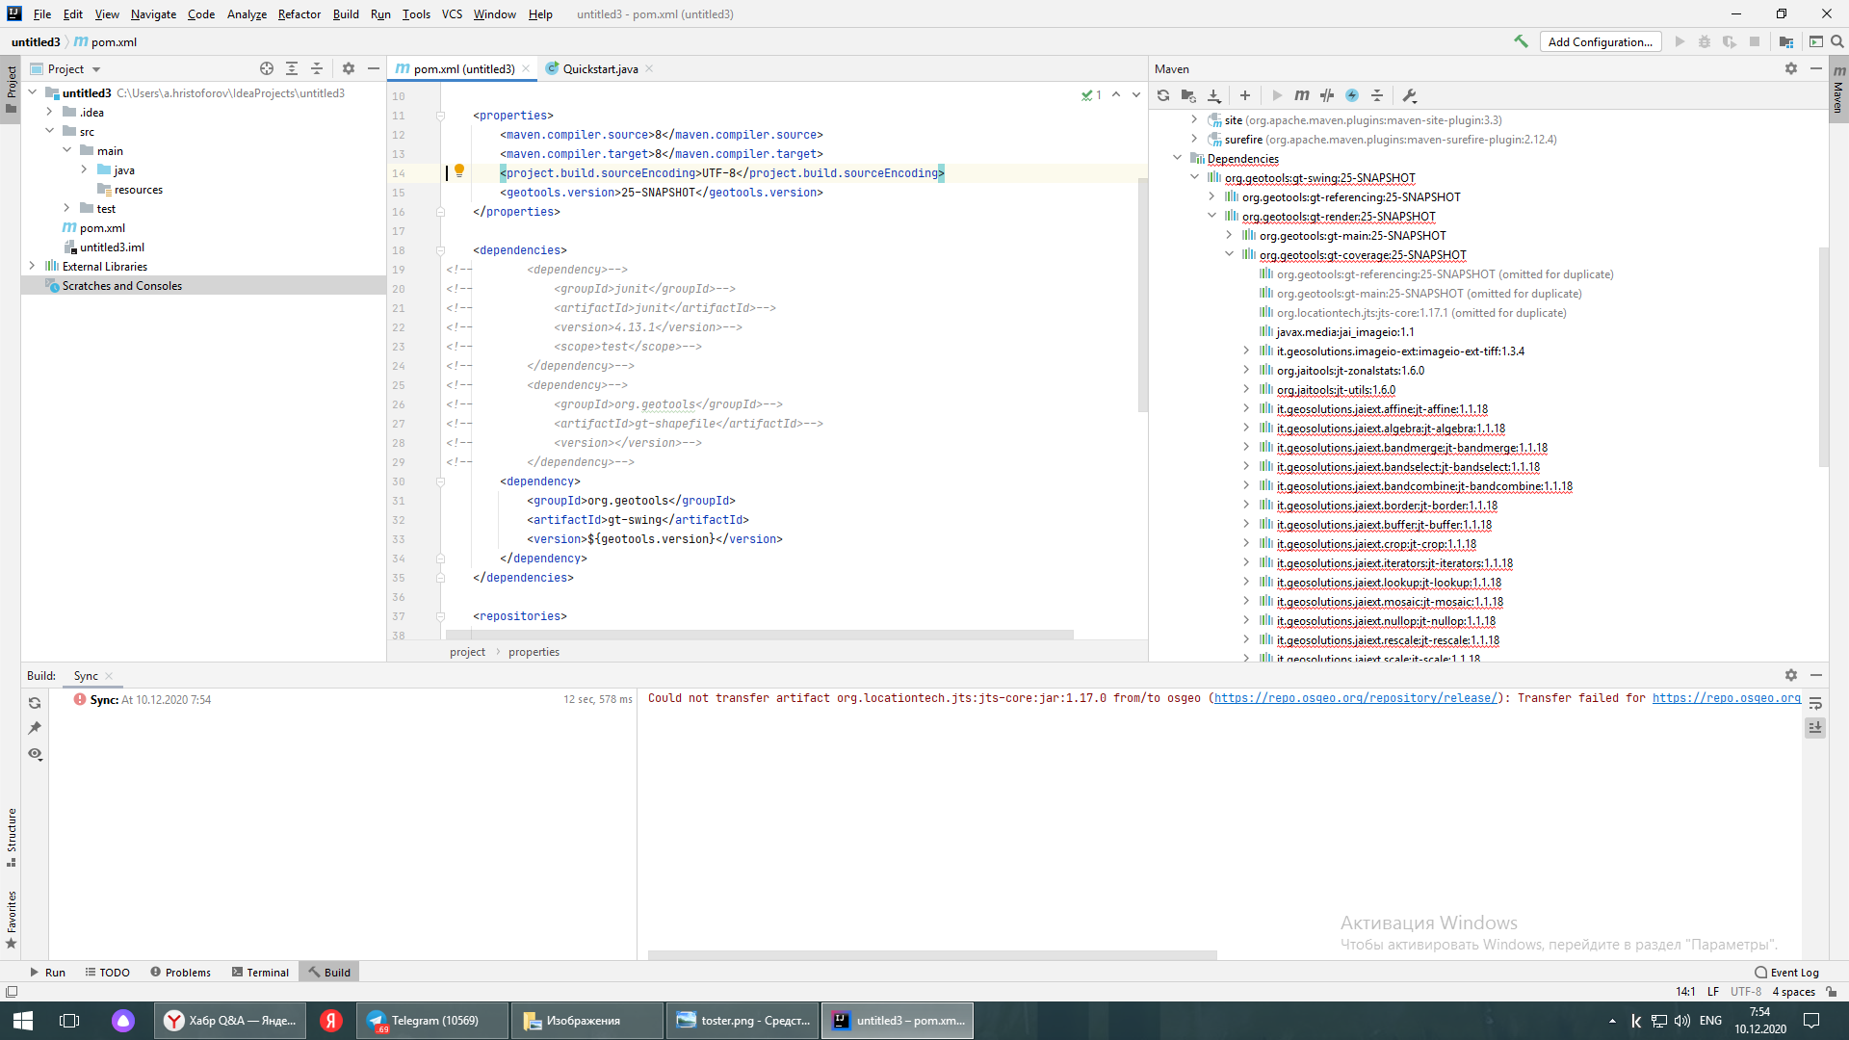The image size is (1849, 1040).
Task: Collapse All in Maven toolbar
Action: coord(1377,95)
